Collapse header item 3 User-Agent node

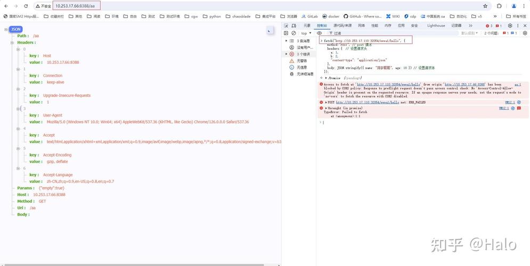(x=18, y=109)
